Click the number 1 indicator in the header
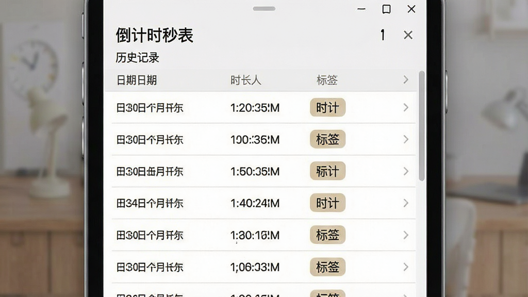The width and height of the screenshot is (528, 297). pos(383,35)
